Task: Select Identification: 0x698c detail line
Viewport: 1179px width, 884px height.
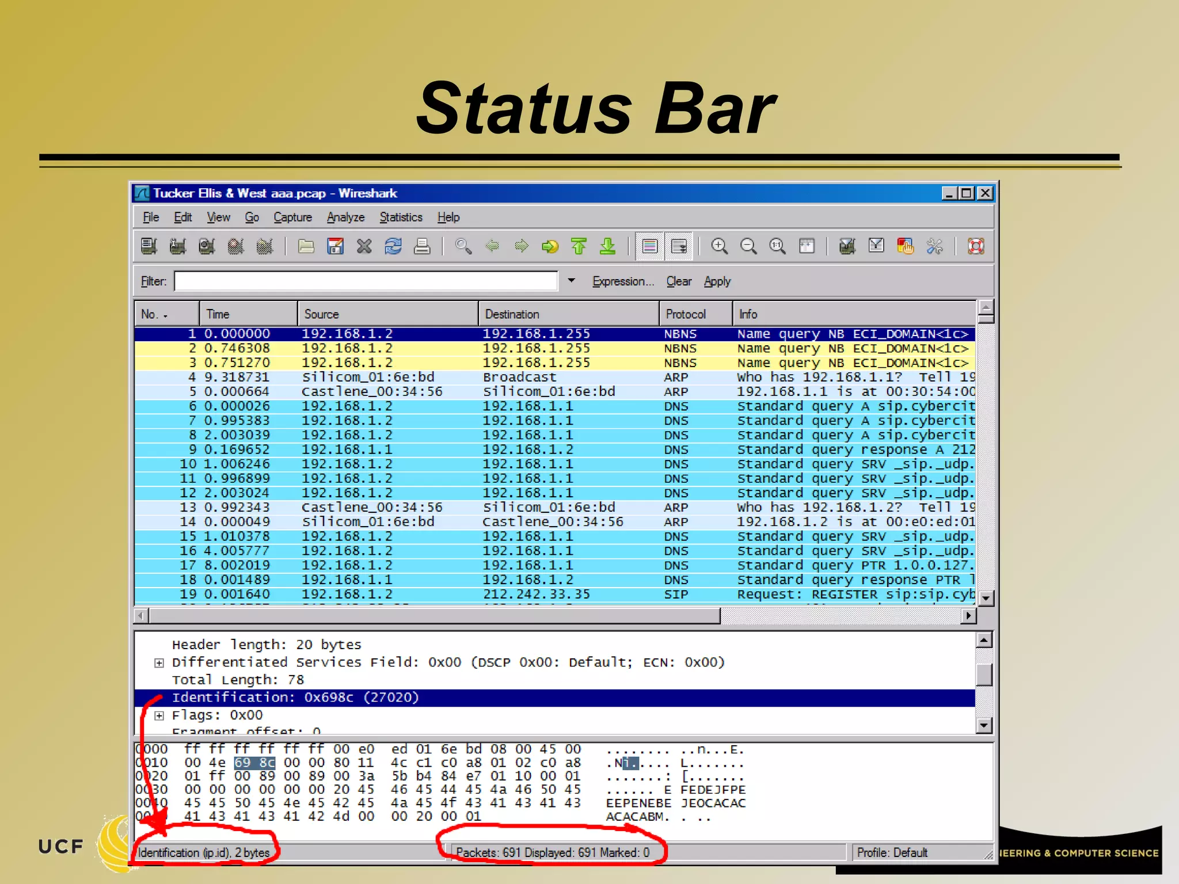Action: pos(555,698)
